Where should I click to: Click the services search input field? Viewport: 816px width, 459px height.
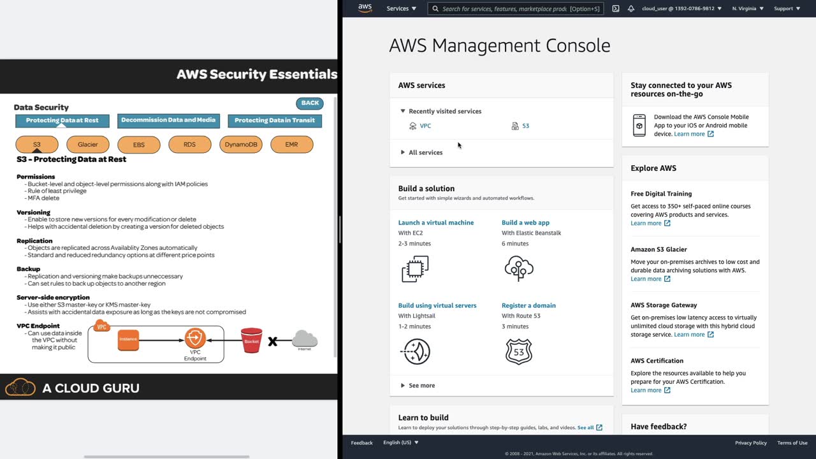pos(504,9)
